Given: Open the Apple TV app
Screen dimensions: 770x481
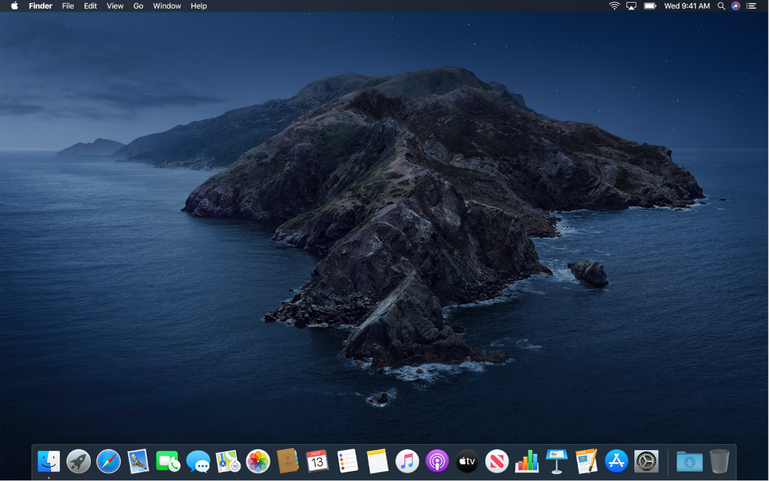Looking at the screenshot, I should click(466, 462).
